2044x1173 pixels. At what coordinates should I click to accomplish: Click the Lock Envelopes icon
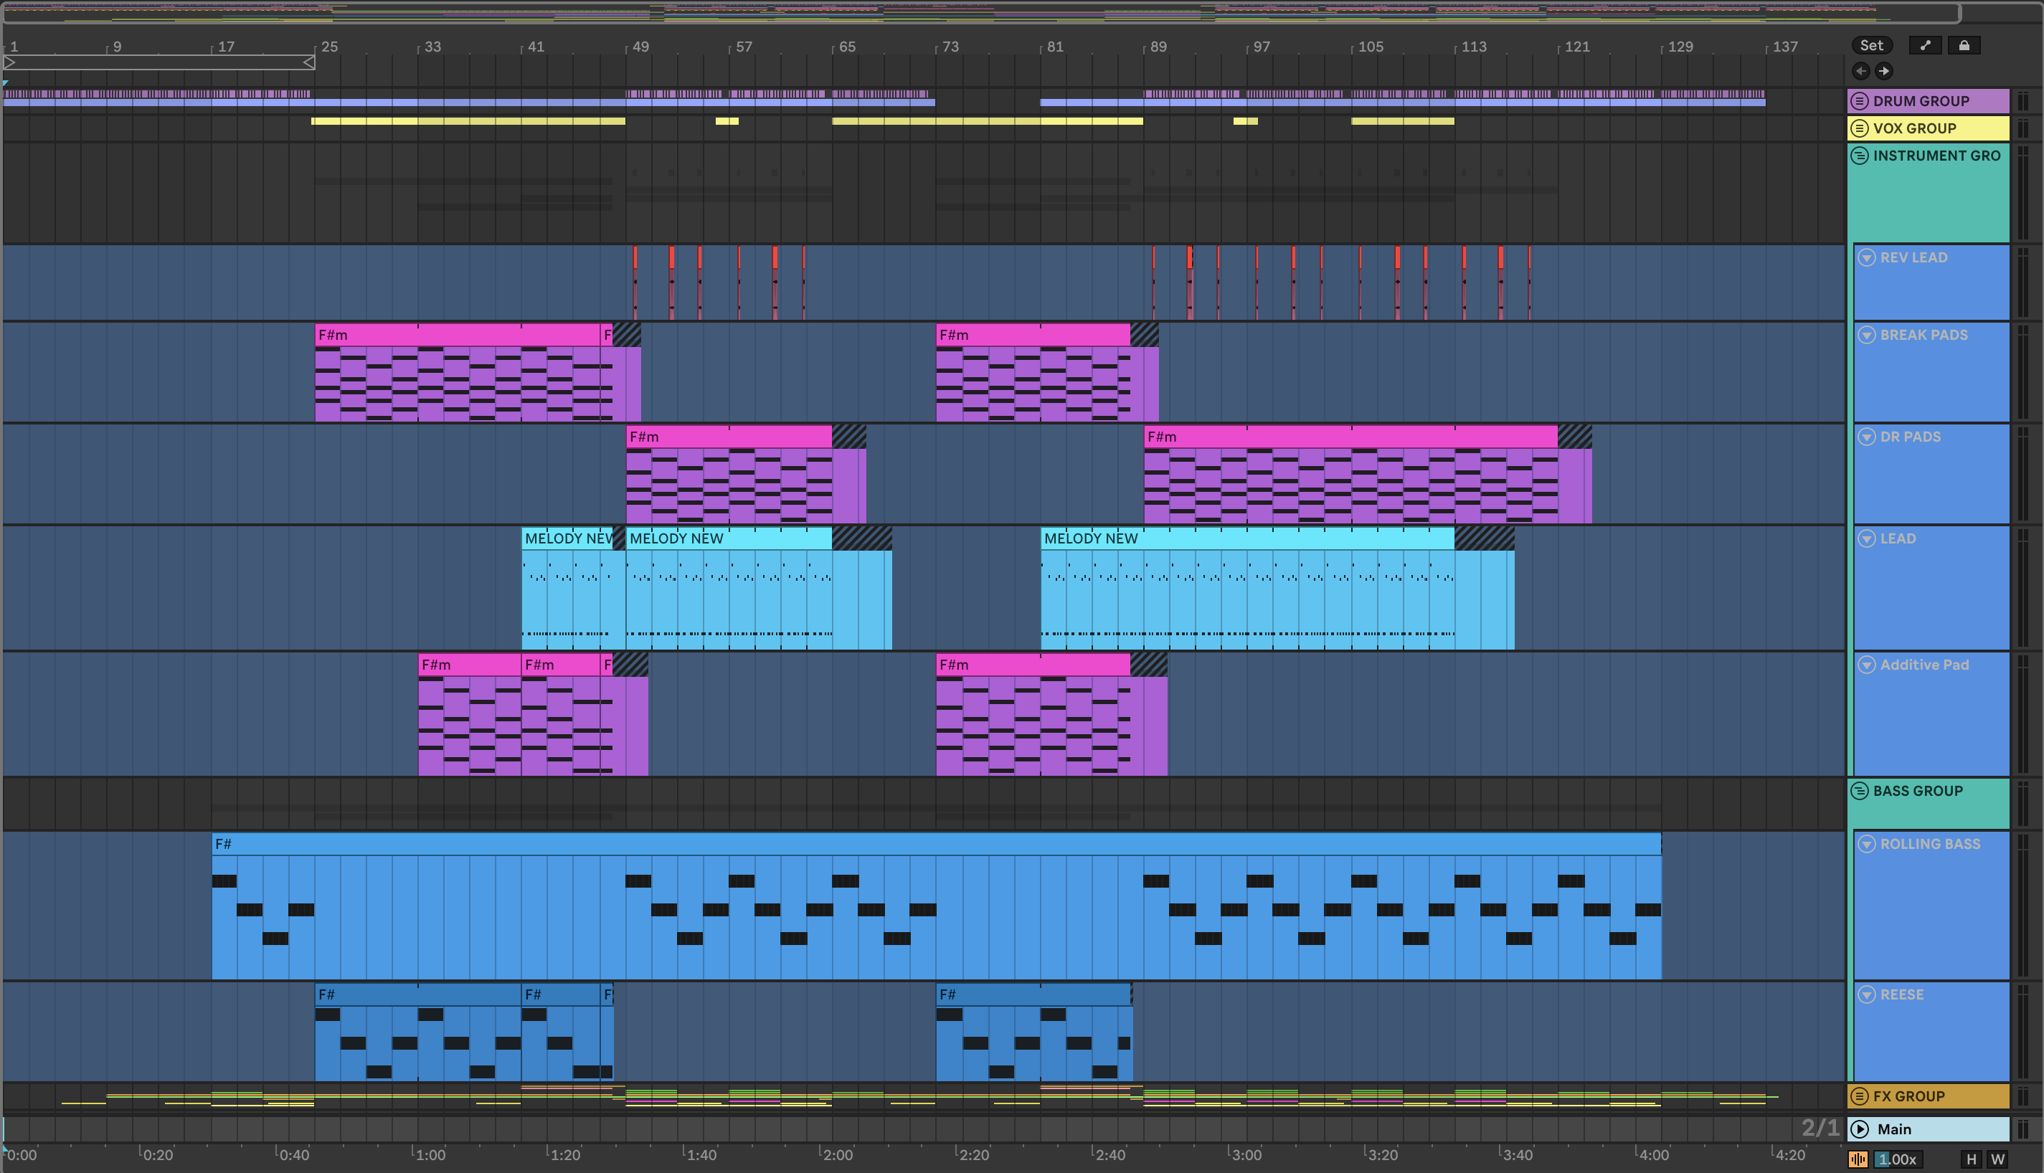coord(1964,45)
